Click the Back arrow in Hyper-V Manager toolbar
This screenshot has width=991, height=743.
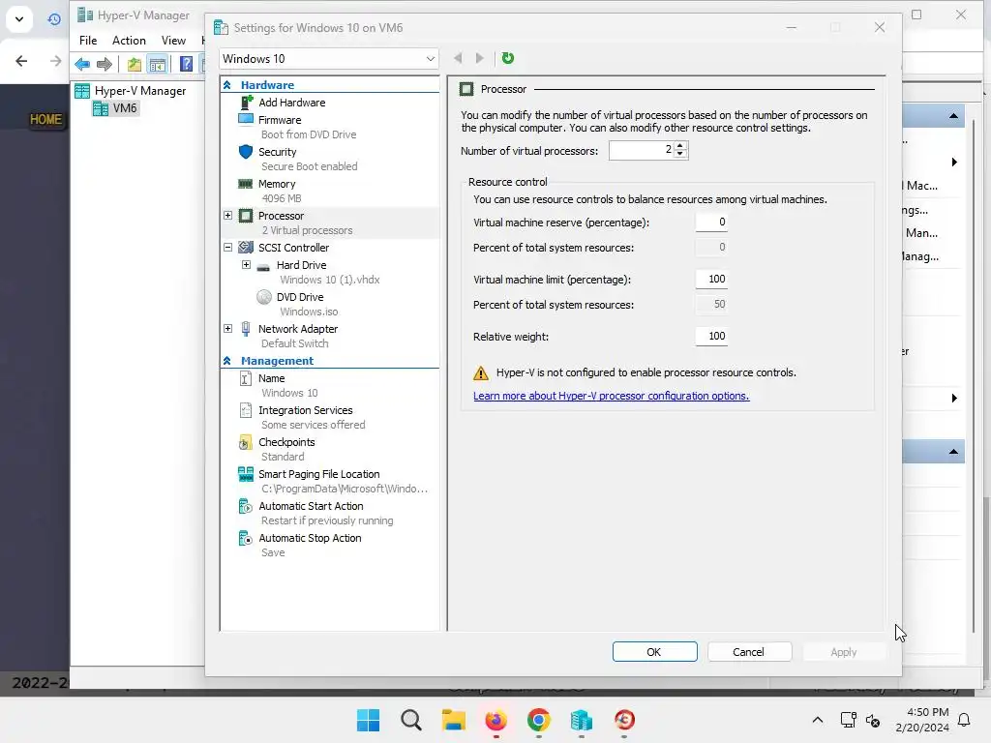coord(82,64)
